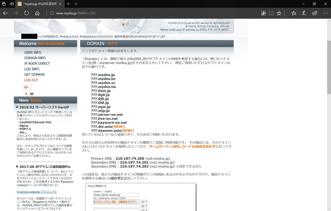Set these tabs aside icon

(x=12, y=4)
